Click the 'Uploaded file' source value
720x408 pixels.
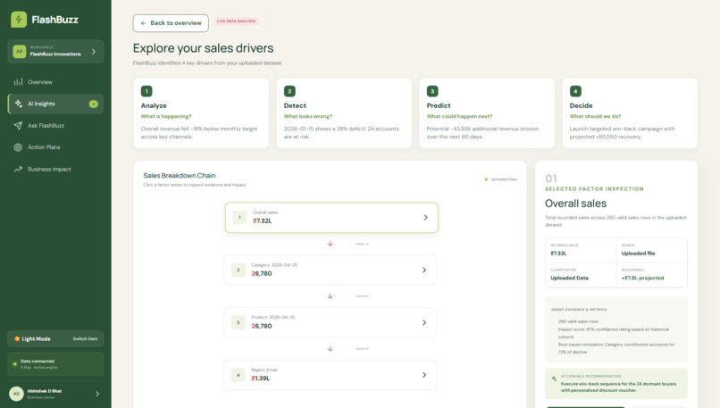639,254
